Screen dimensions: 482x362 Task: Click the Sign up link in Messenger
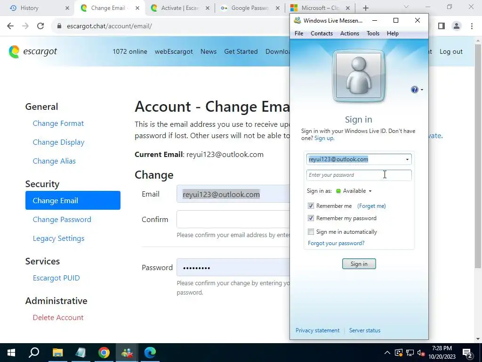pos(324,138)
